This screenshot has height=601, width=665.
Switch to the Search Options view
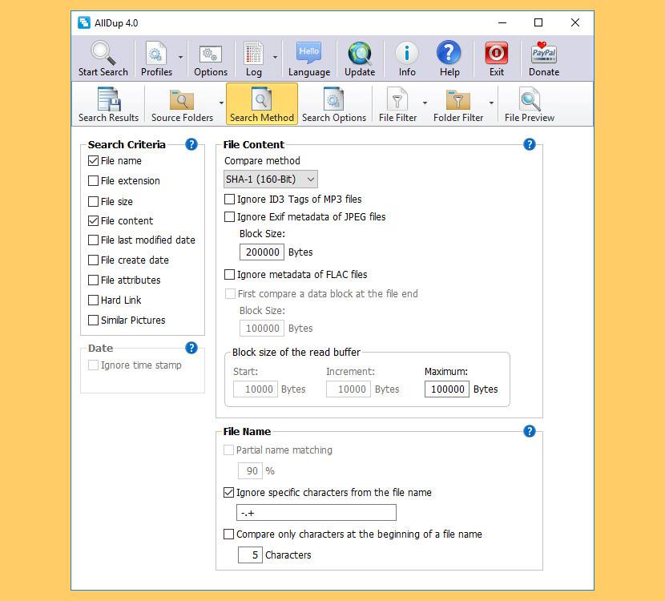[x=334, y=104]
